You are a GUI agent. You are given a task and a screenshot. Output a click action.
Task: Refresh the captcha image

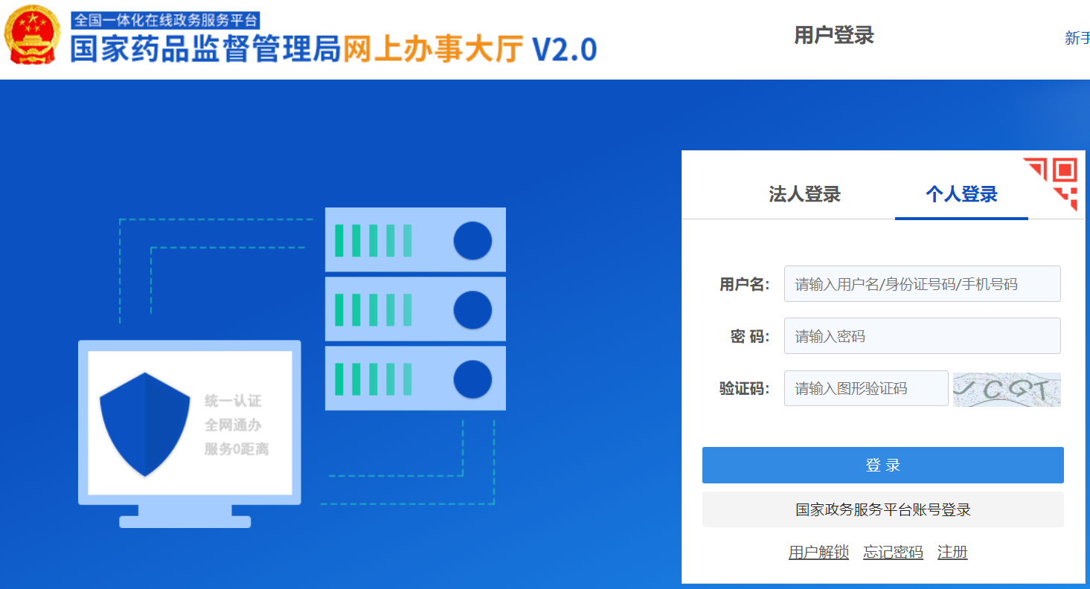[1007, 390]
